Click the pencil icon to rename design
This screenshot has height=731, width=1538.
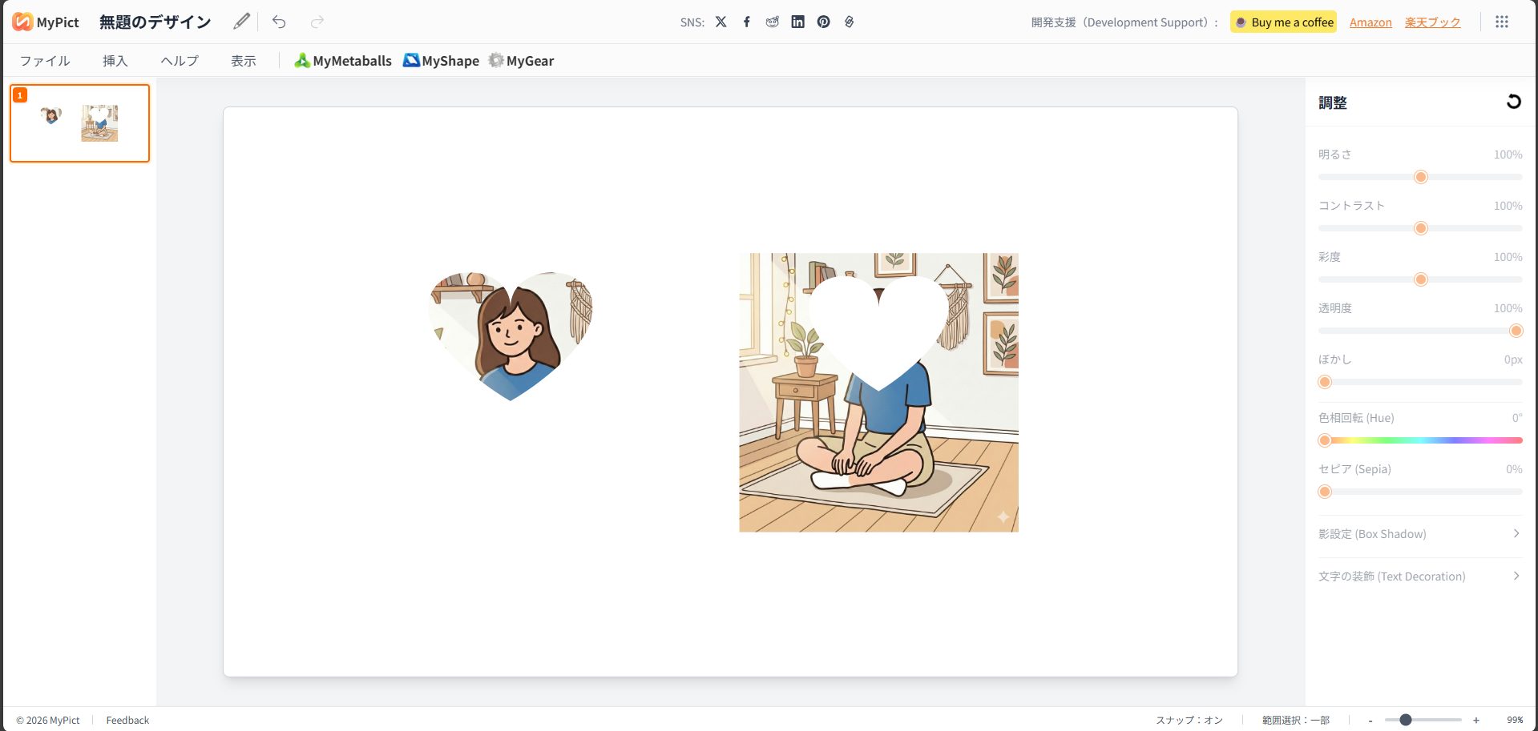pyautogui.click(x=241, y=22)
